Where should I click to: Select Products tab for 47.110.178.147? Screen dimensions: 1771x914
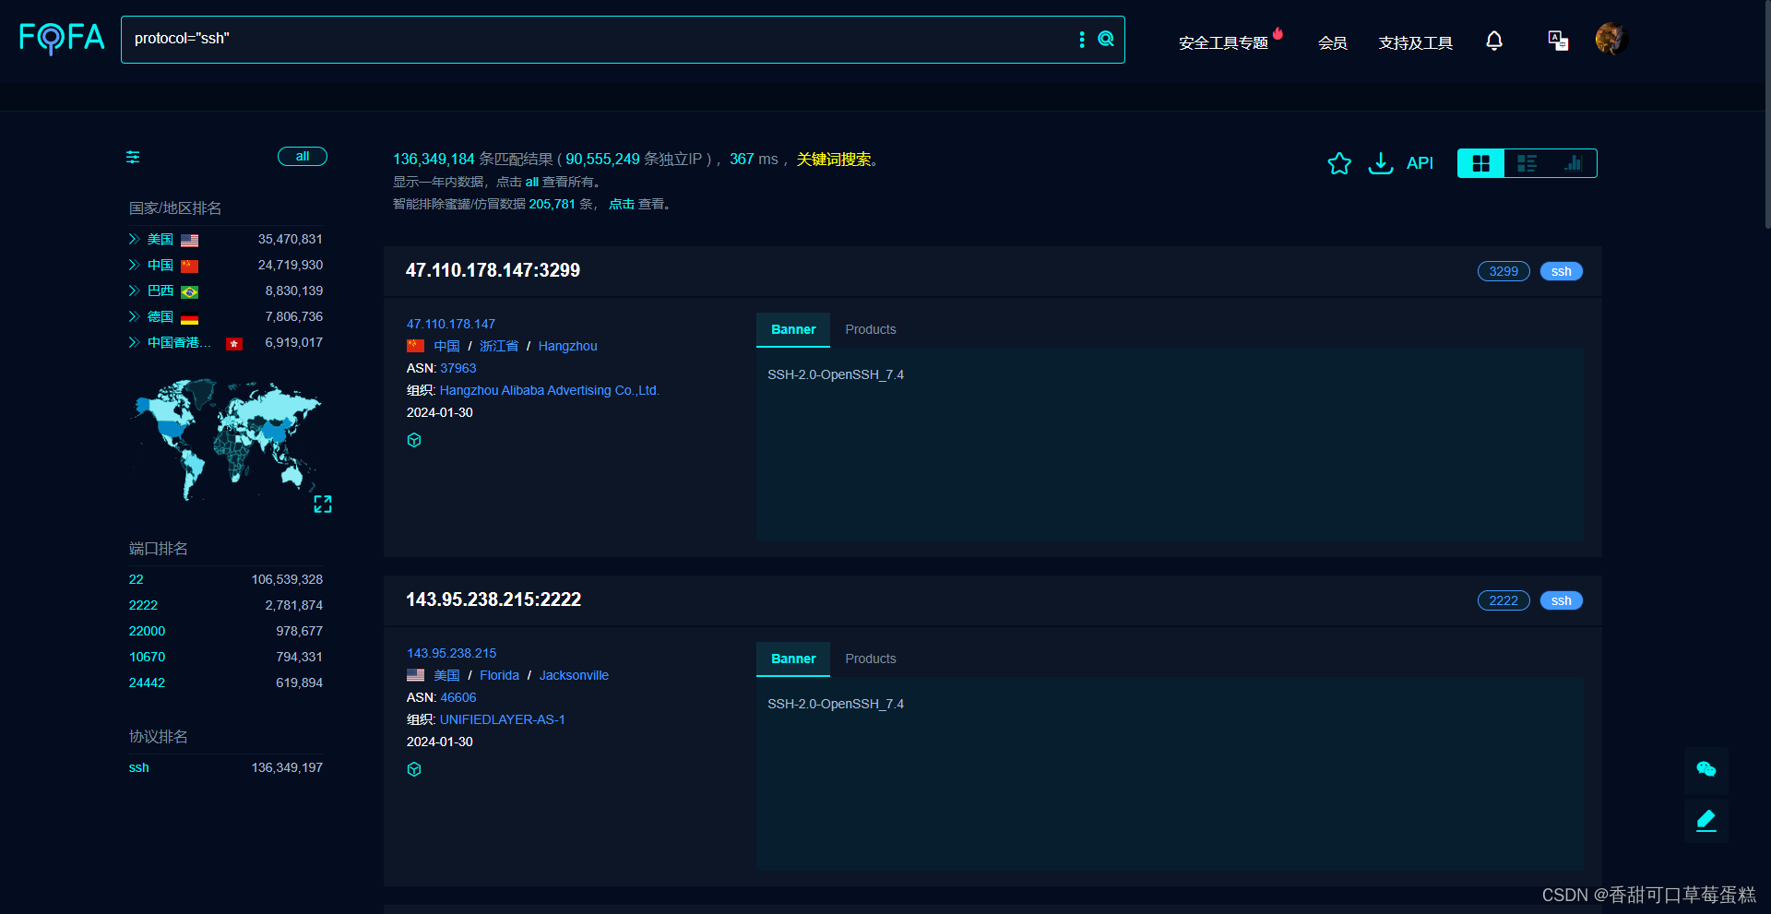[x=871, y=329]
